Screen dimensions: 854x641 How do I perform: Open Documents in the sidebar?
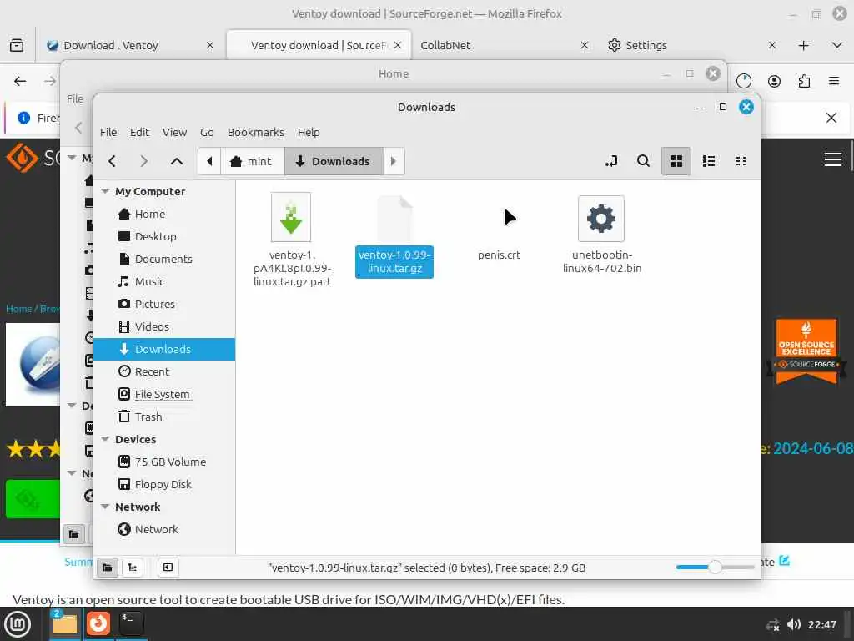164,259
